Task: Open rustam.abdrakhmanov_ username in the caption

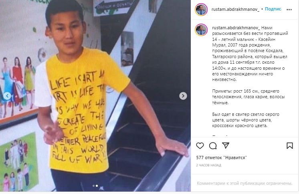Action: (x=236, y=28)
